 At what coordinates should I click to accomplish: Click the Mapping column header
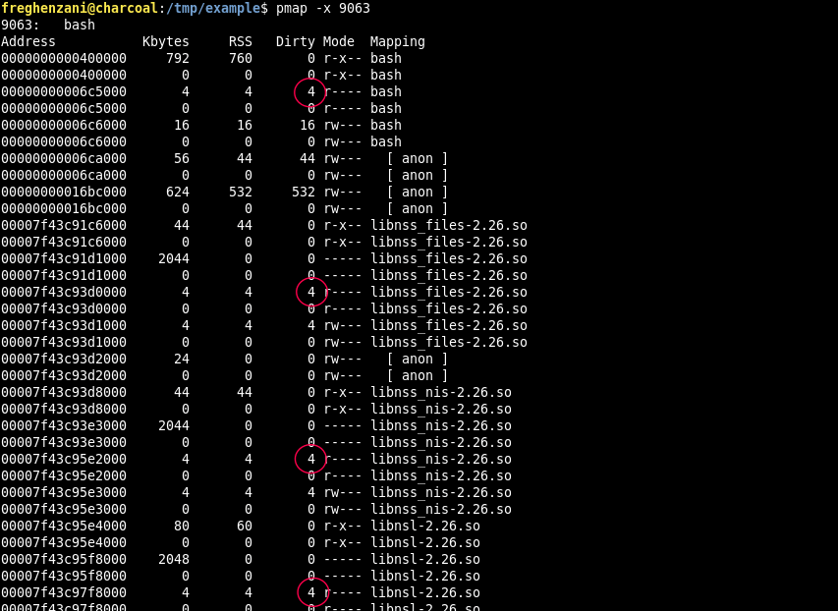click(x=396, y=41)
